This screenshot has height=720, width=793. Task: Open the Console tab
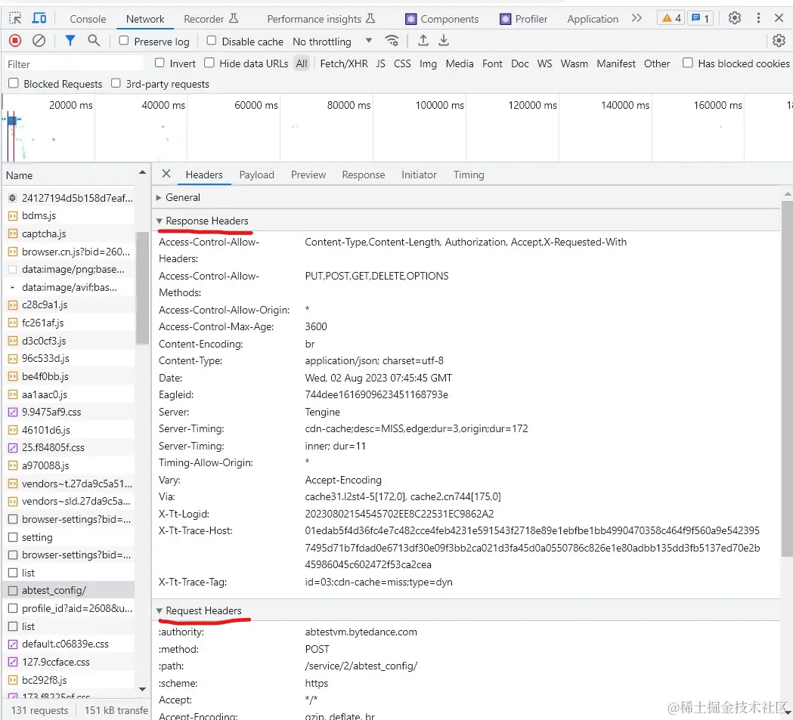pyautogui.click(x=88, y=19)
